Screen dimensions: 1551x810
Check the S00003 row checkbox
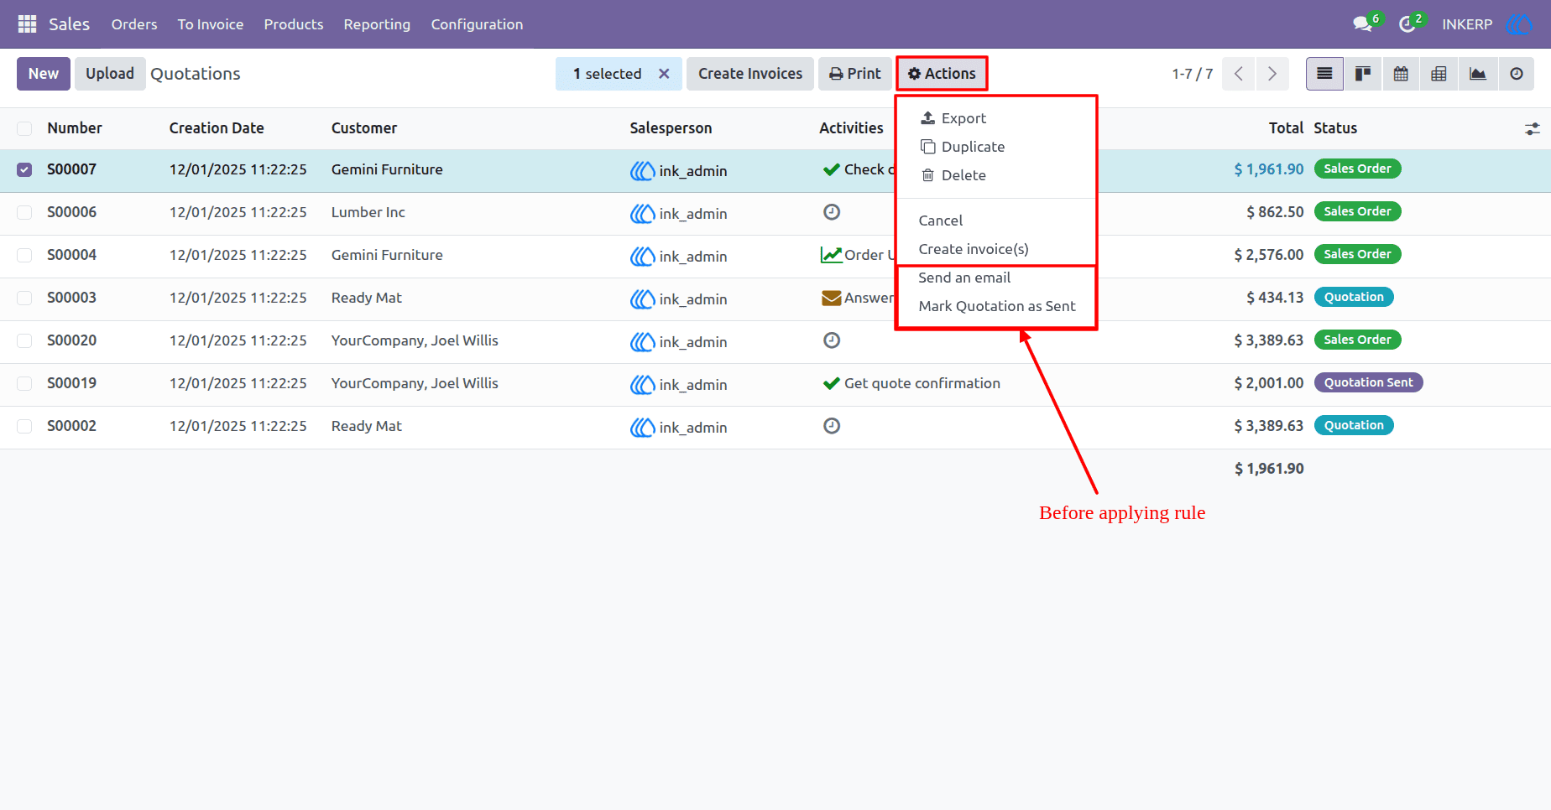coord(24,298)
